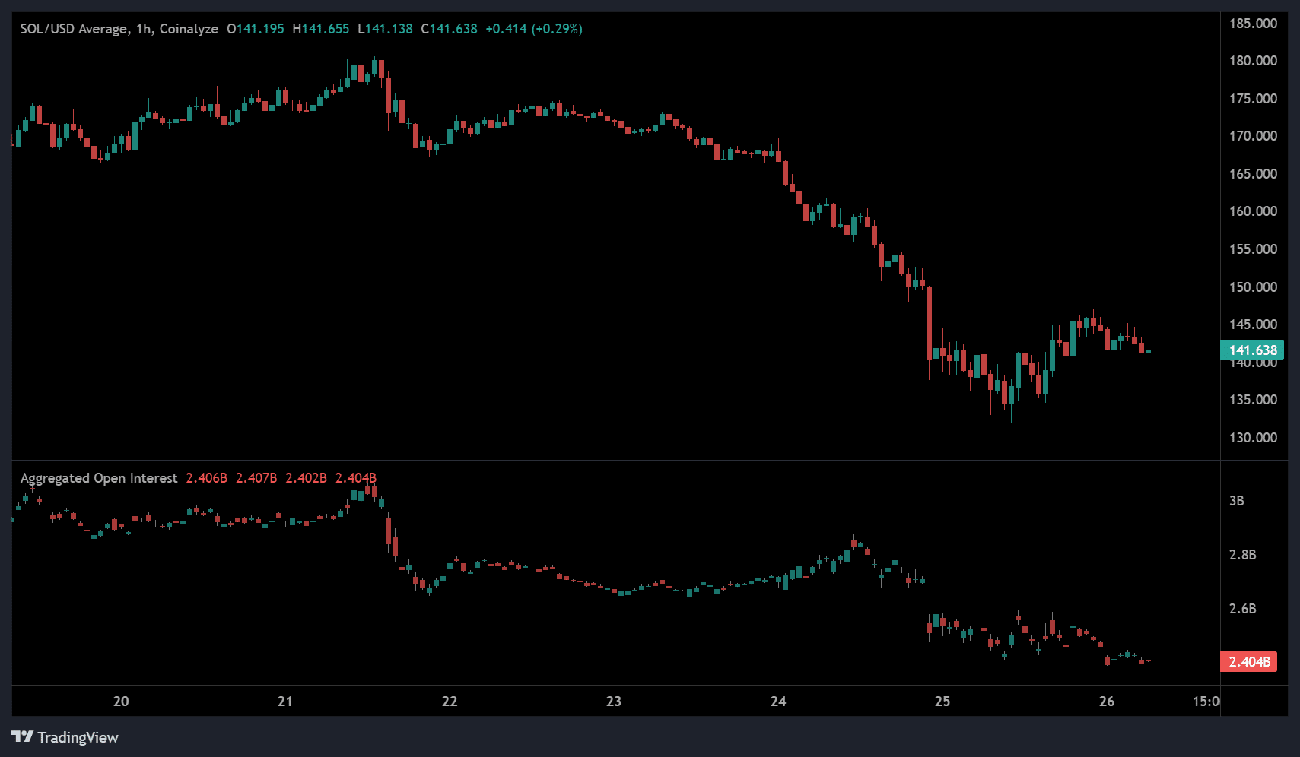The width and height of the screenshot is (1300, 757).
Task: Click the 26 date label on time axis
Action: tap(1107, 702)
